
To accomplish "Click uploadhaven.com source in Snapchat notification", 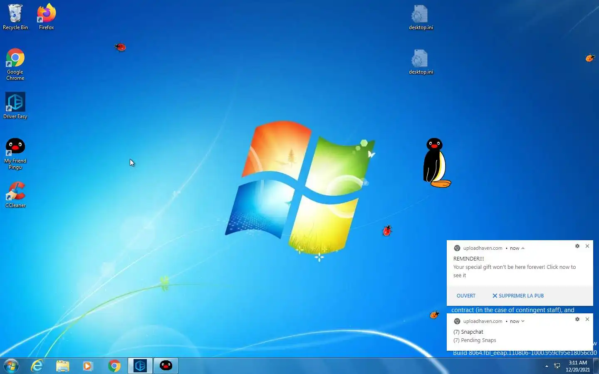I will (x=483, y=321).
